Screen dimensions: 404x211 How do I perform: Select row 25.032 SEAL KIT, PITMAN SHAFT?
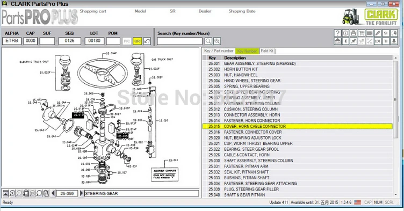[x=297, y=172]
